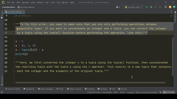Open the Navigate menu
The width and height of the screenshot is (177, 99).
pyautogui.click(x=26, y=2)
